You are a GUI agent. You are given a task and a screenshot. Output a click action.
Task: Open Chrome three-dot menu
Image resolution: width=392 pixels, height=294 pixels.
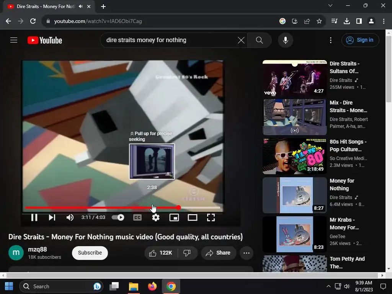[384, 21]
